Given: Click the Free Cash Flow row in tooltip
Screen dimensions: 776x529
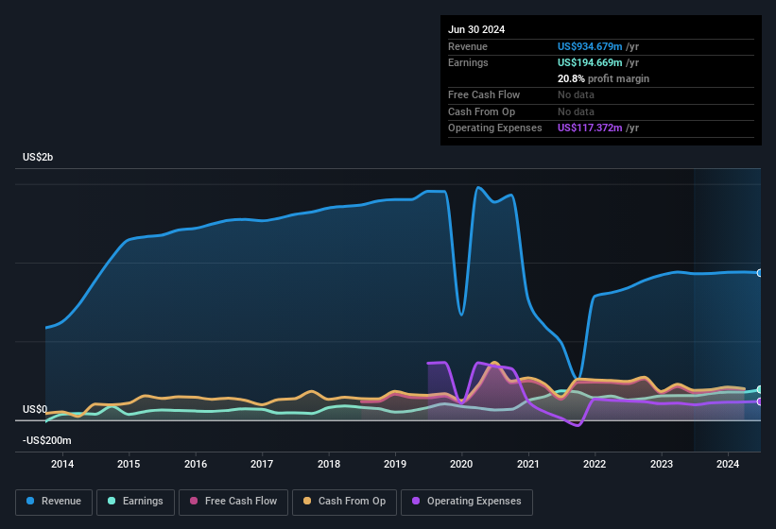Looking at the screenshot, I should pos(601,94).
